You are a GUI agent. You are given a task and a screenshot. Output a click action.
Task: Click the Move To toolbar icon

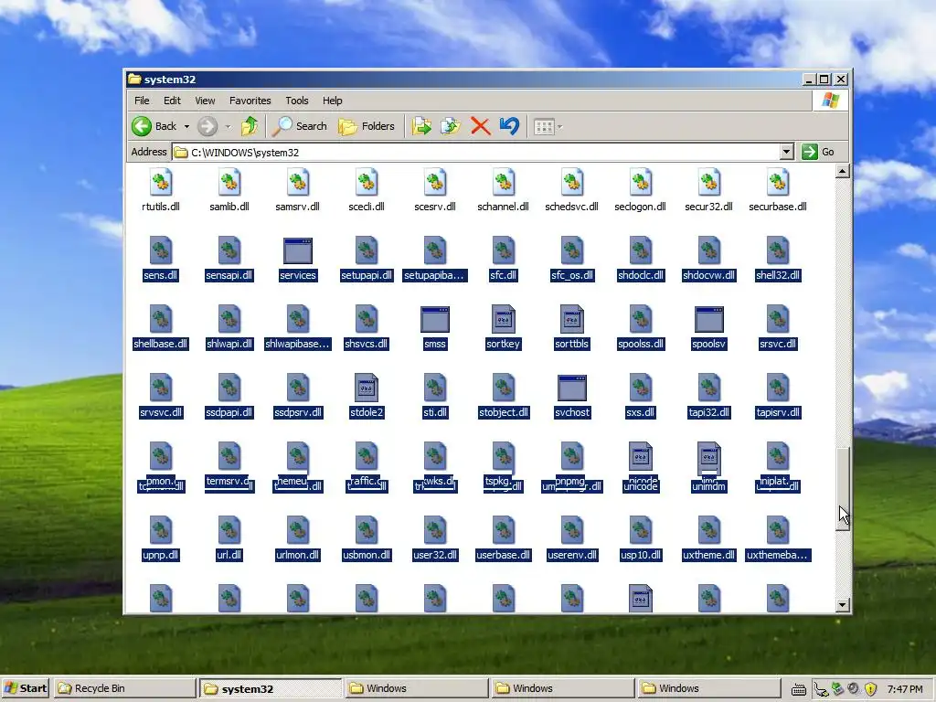[421, 126]
